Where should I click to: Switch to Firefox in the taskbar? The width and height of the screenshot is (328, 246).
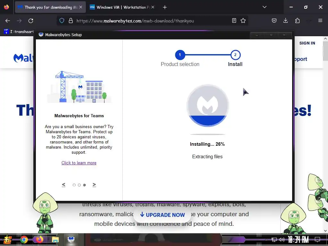(x=39, y=240)
